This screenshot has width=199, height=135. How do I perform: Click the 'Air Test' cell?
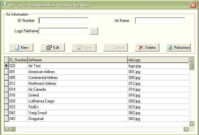[x=78, y=66]
